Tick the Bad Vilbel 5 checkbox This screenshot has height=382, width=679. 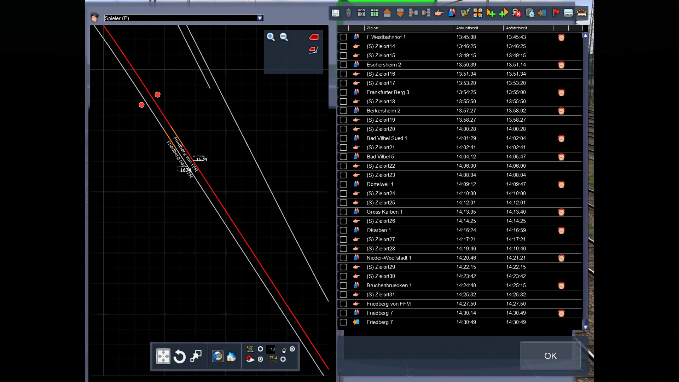343,157
